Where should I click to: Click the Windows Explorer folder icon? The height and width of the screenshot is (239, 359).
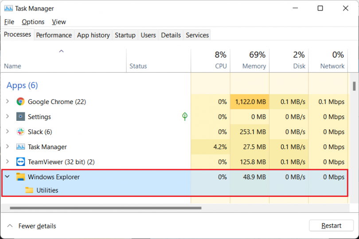pos(20,177)
